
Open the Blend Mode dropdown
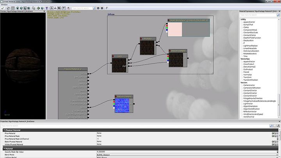187,155
